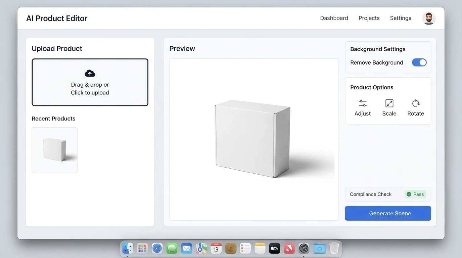Open Notes from the dock
This screenshot has width=462, height=258.
[260, 249]
